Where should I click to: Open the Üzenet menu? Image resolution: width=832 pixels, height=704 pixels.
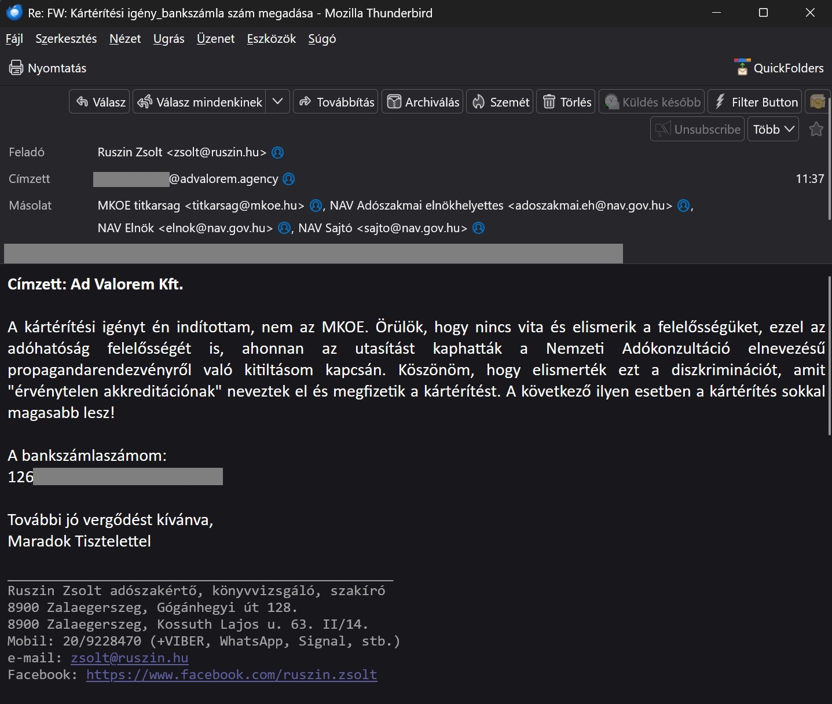215,39
